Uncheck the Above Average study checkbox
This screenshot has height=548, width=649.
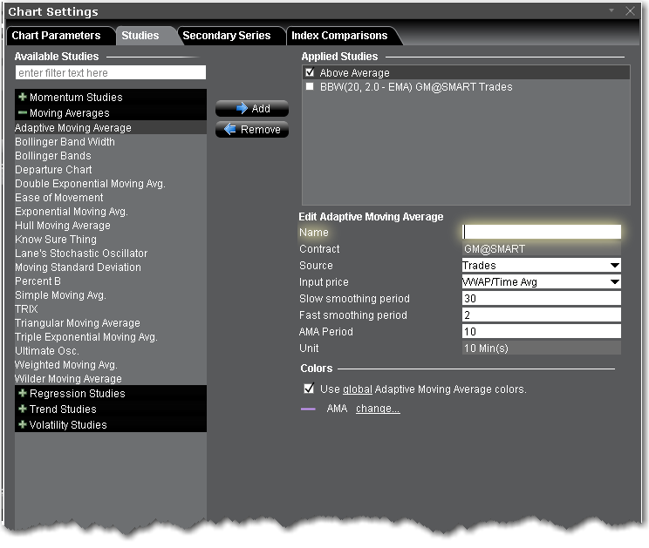tap(310, 73)
